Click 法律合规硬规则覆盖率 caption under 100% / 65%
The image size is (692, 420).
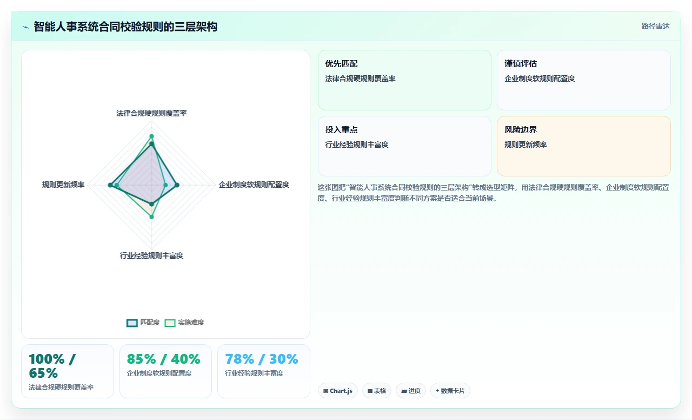tap(61, 388)
